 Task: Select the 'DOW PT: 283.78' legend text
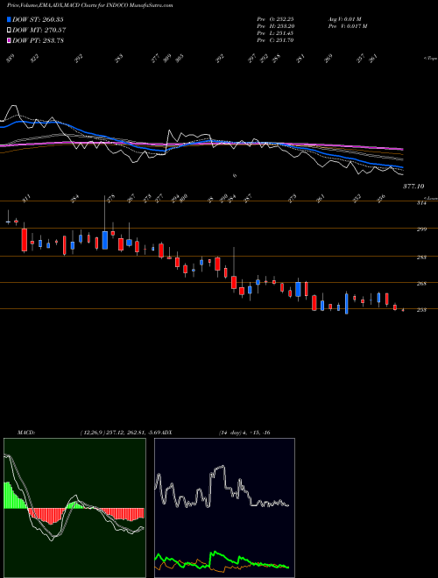[38, 40]
